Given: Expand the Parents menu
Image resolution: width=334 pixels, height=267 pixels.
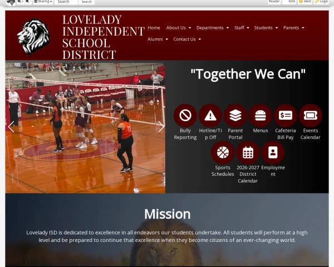Looking at the screenshot, I should (293, 28).
